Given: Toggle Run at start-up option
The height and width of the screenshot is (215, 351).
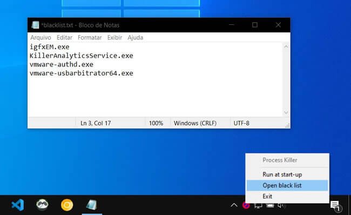Looking at the screenshot, I should click(287, 174).
